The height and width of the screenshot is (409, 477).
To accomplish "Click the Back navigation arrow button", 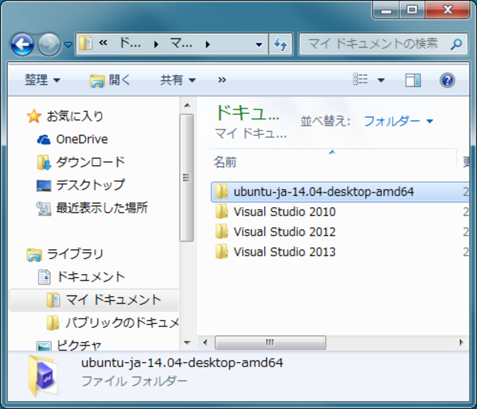I will (x=22, y=44).
